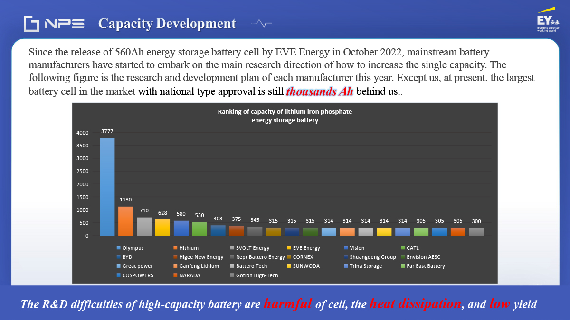570x320 pixels.
Task: Click the "300" data label
Action: point(476,221)
